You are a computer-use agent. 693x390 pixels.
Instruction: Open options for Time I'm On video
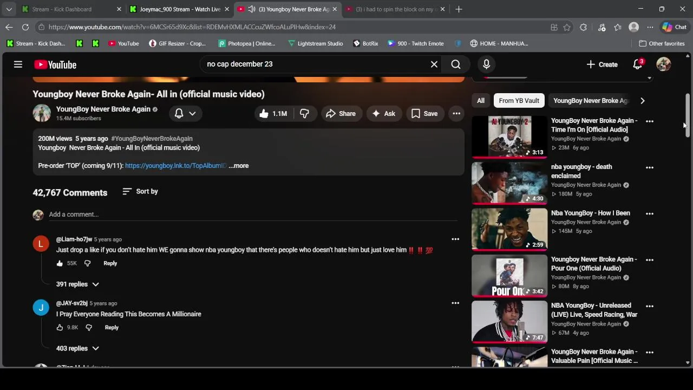point(650,121)
